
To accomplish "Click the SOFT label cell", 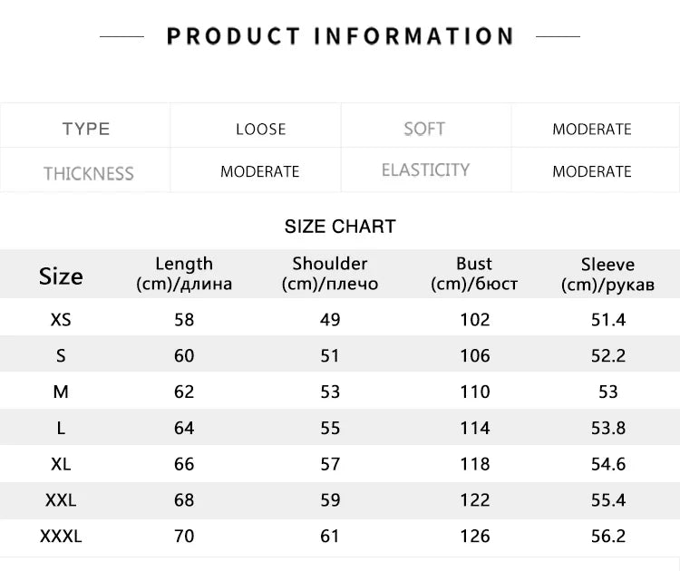I will tap(424, 129).
